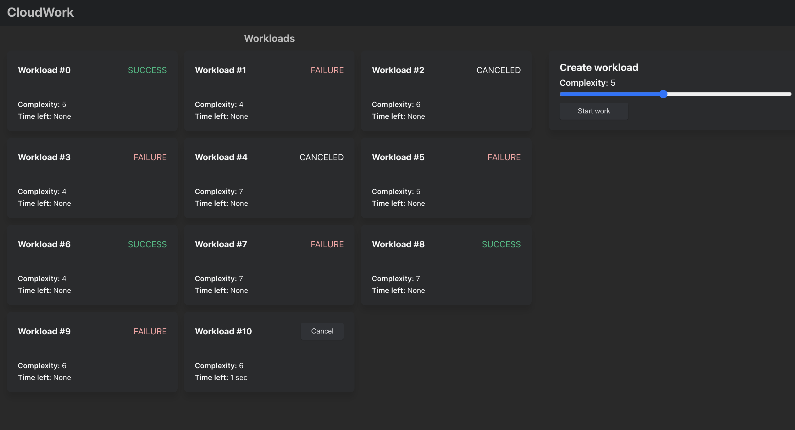Click the FAILURE label on Workload #5

click(504, 157)
